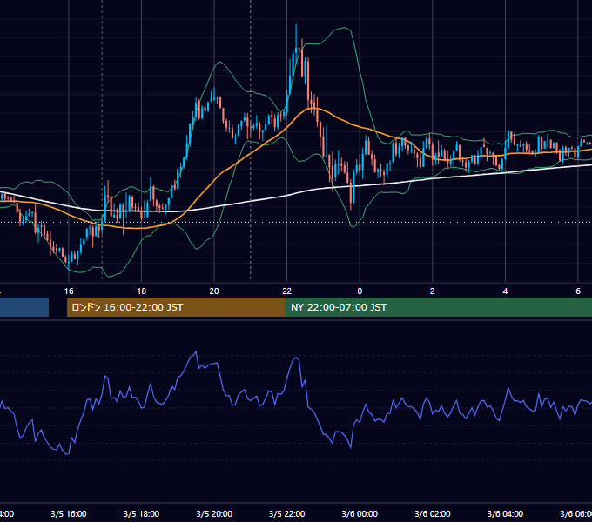The image size is (592, 522).
Task: Click the 3/6 04:00 date label
Action: pyautogui.click(x=505, y=513)
